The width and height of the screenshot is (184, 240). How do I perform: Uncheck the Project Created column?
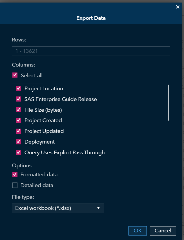point(18,120)
